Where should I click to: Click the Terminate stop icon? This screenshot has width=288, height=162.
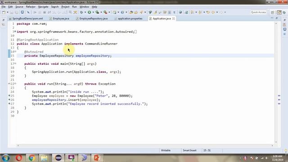[45, 12]
